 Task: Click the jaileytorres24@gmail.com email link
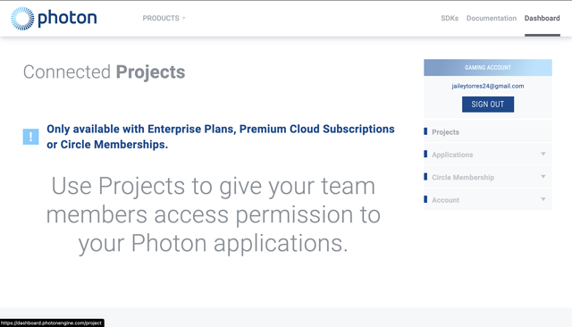click(488, 86)
